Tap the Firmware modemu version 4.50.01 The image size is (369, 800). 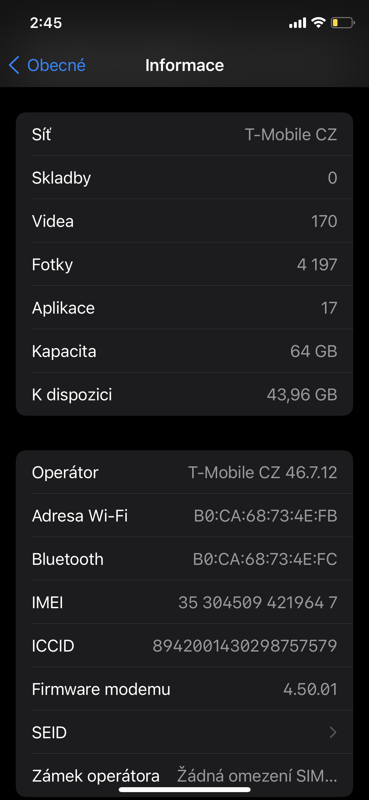pyautogui.click(x=310, y=689)
